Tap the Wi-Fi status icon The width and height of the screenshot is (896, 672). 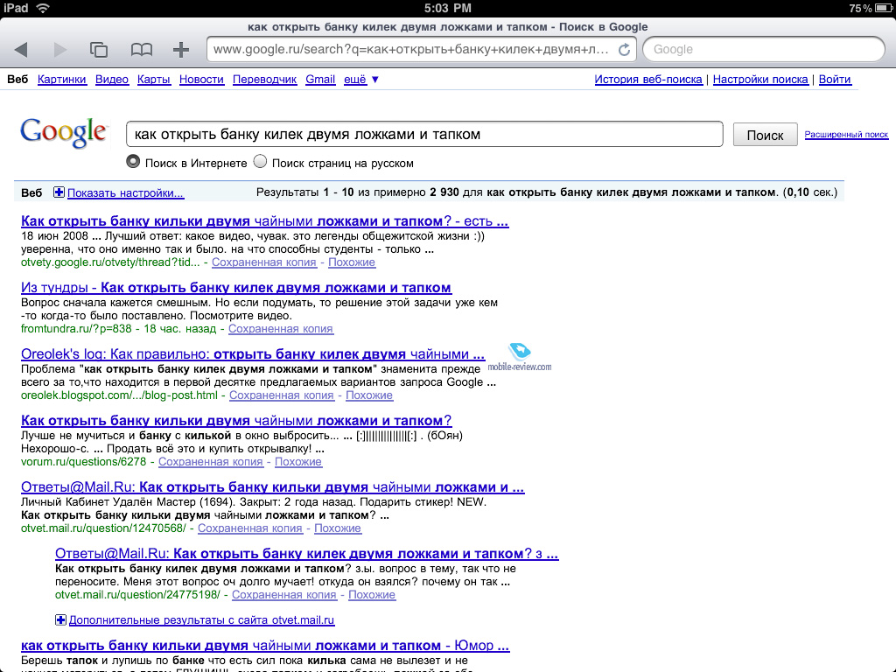tap(43, 8)
